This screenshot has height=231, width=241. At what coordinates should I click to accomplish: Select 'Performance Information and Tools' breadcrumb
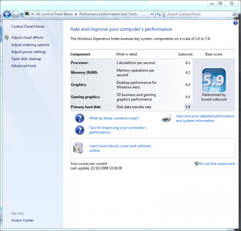(x=108, y=14)
